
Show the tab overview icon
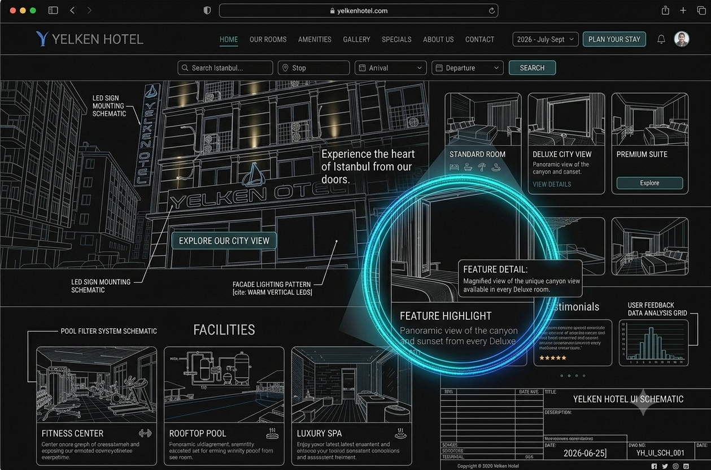pyautogui.click(x=701, y=10)
